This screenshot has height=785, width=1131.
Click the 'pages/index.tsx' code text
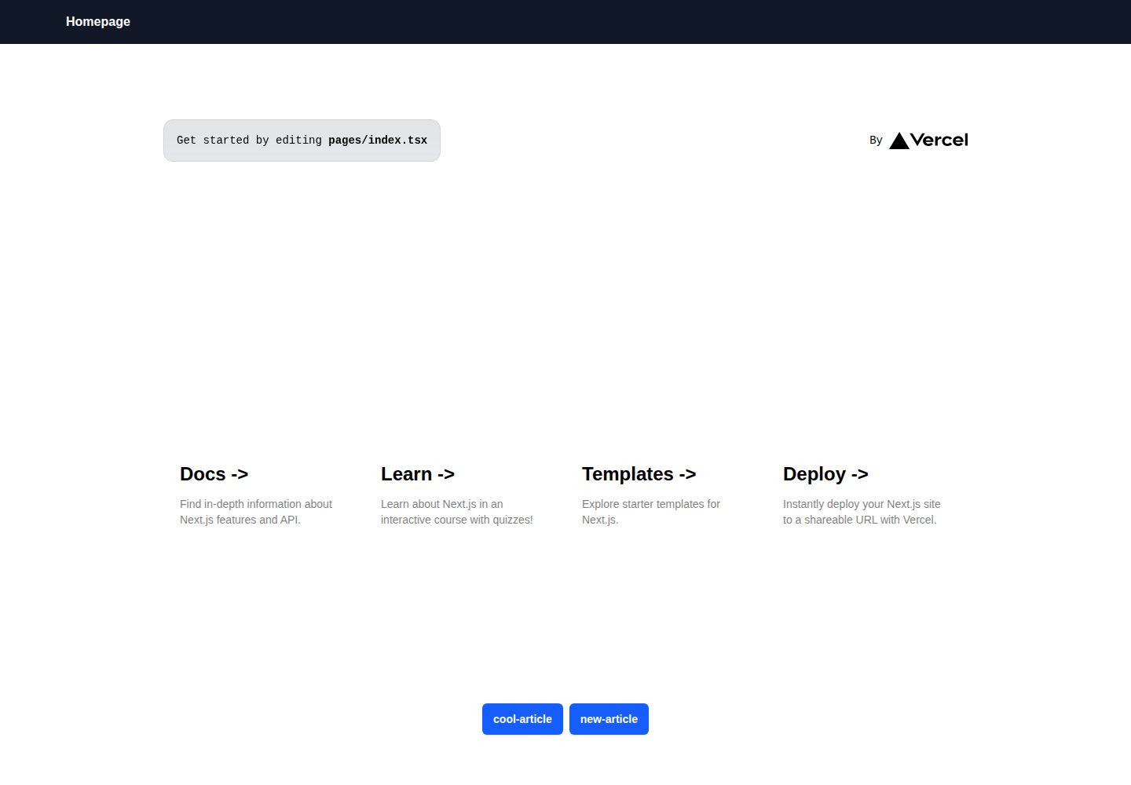[x=378, y=141]
